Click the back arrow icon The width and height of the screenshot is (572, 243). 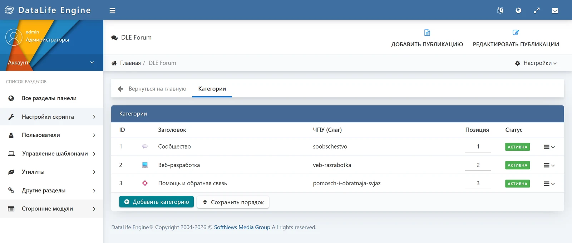[120, 89]
